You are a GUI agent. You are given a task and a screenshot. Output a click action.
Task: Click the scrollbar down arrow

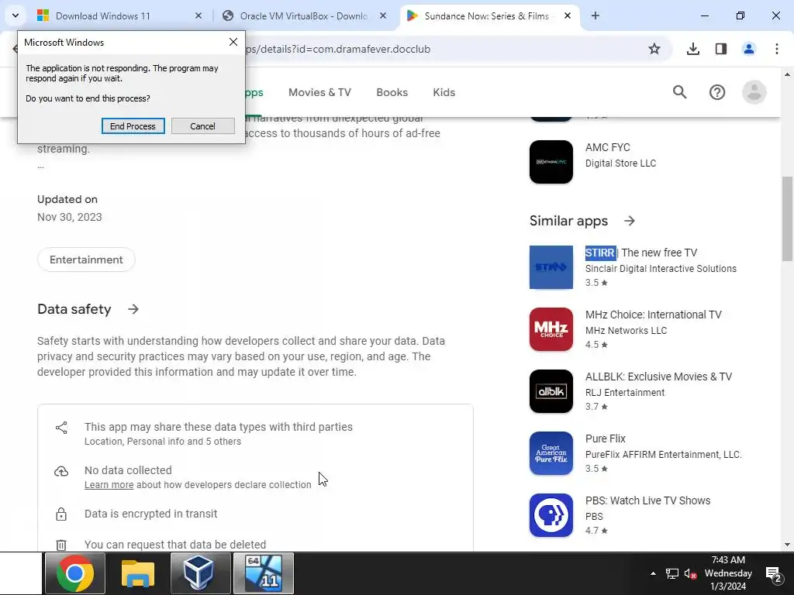[x=787, y=545]
